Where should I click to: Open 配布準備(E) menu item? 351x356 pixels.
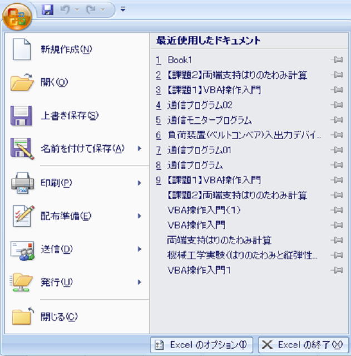tap(77, 216)
